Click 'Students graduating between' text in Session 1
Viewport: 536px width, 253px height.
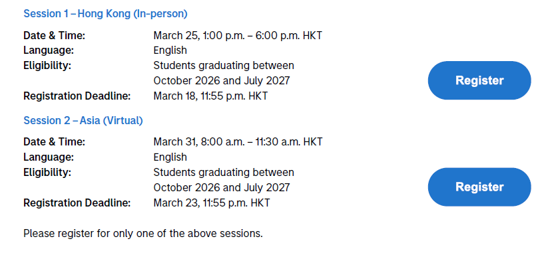coord(224,66)
